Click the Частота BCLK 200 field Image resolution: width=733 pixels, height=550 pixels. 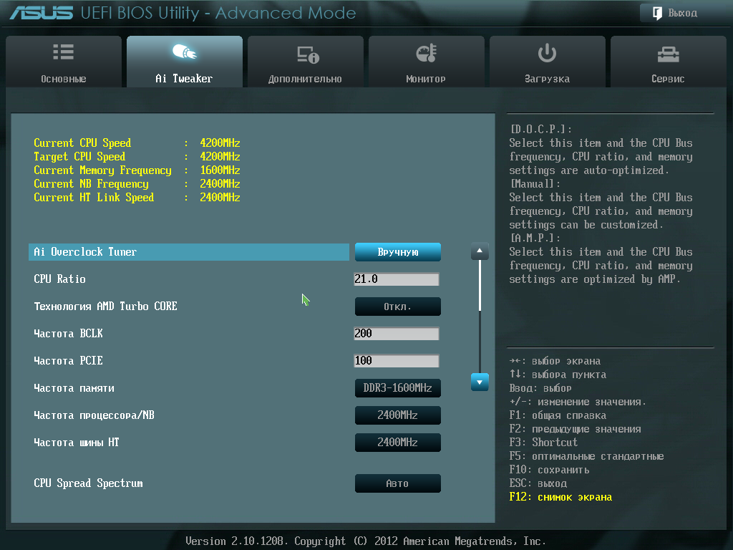397,334
